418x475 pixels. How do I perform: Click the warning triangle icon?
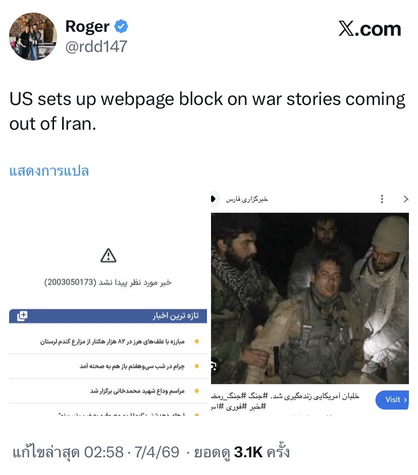pos(108,255)
